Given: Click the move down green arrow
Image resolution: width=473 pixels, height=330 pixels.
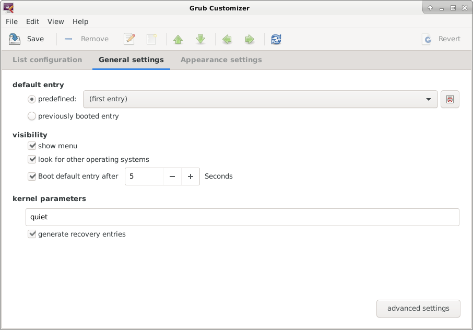Looking at the screenshot, I should coord(200,39).
